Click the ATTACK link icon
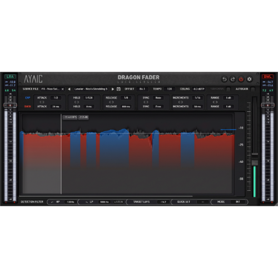Viewport: 278px width, 278px height. point(42,102)
